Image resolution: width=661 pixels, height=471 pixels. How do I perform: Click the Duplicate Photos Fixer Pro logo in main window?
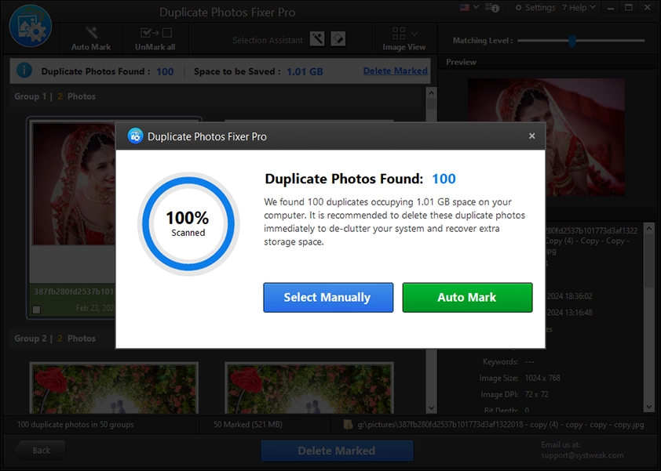point(31,26)
